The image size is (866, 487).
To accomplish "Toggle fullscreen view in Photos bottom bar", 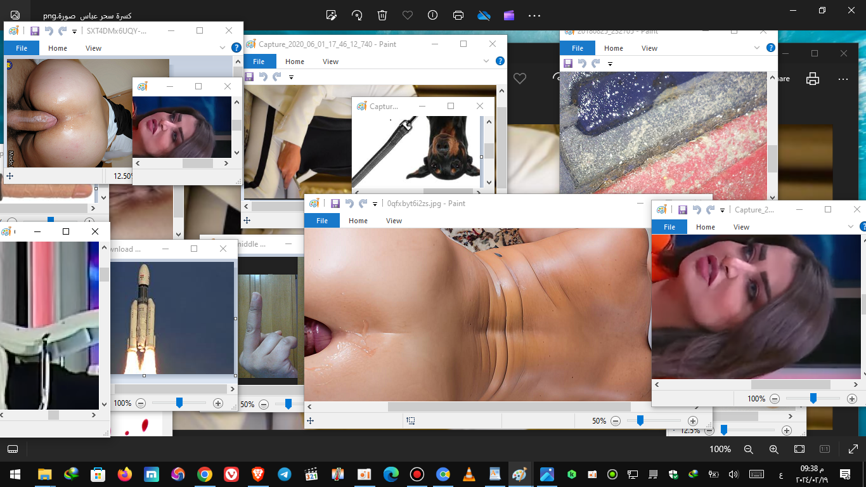I will (799, 449).
